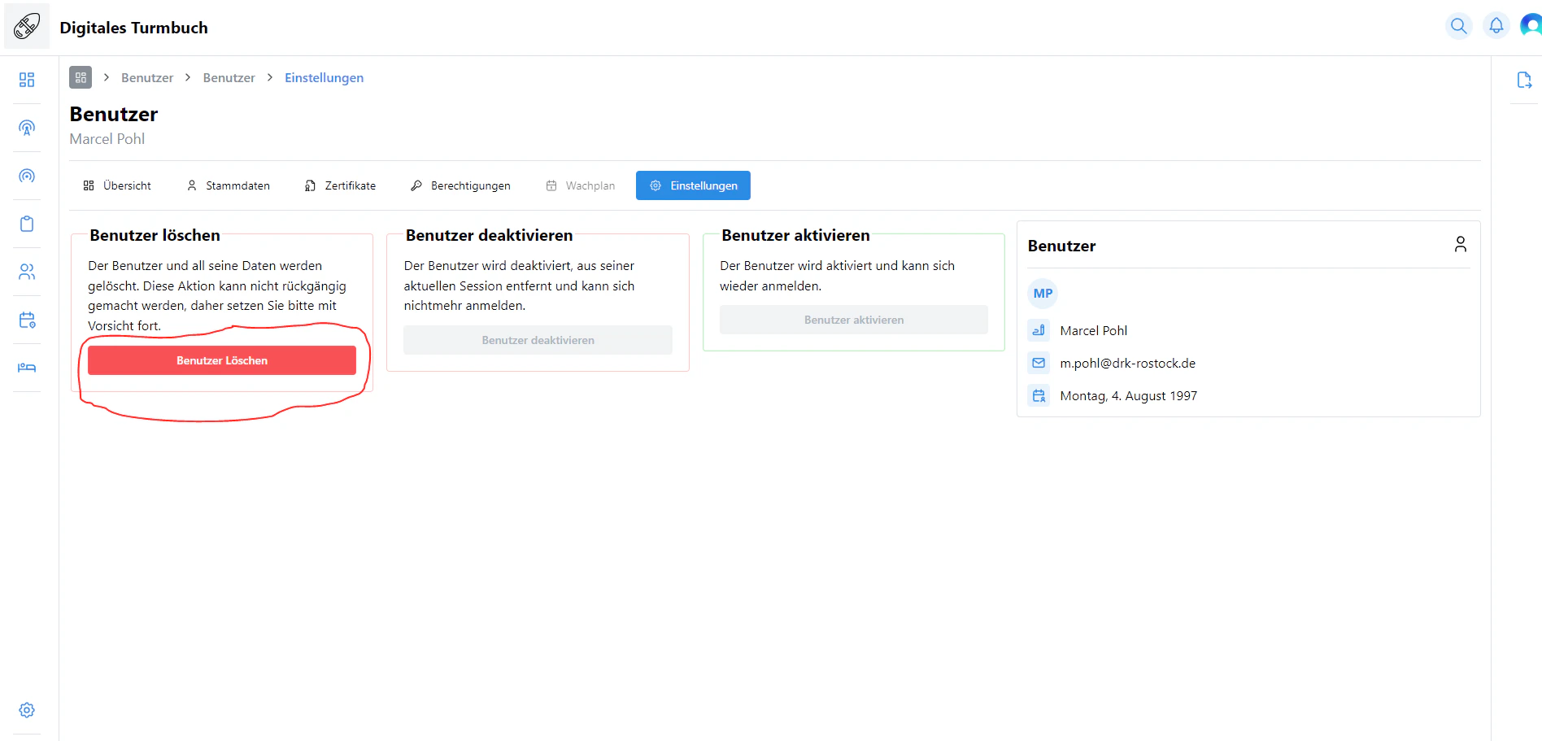Open settings gear in sidebar
Viewport: 1542px width, 741px height.
tap(27, 710)
